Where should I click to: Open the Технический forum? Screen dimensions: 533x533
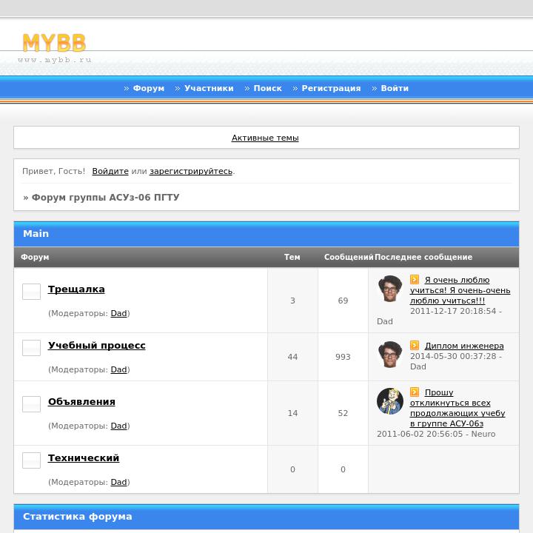point(84,458)
